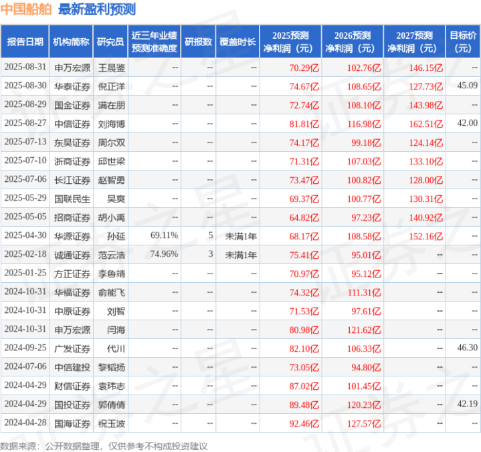Select 中信证券 institution cell

pos(72,124)
